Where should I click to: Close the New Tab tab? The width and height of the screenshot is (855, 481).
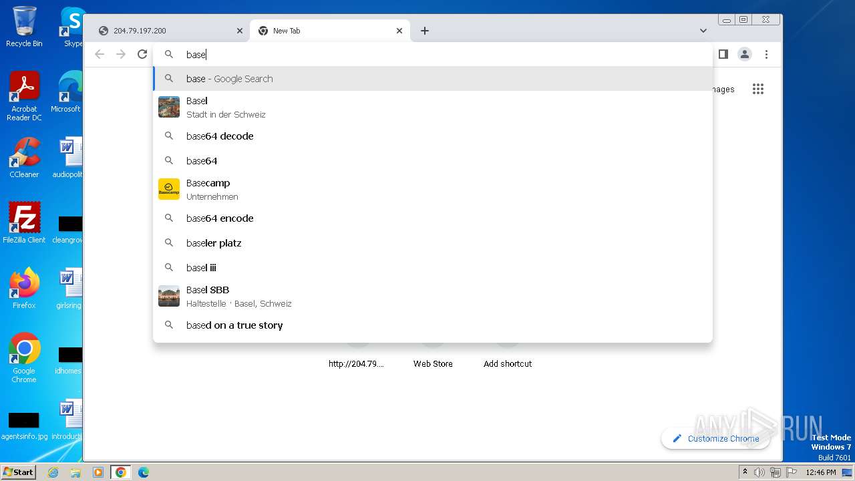pos(399,31)
